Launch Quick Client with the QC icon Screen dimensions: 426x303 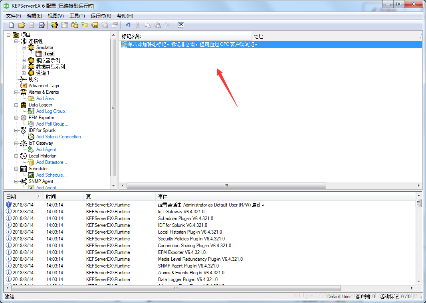181,25
